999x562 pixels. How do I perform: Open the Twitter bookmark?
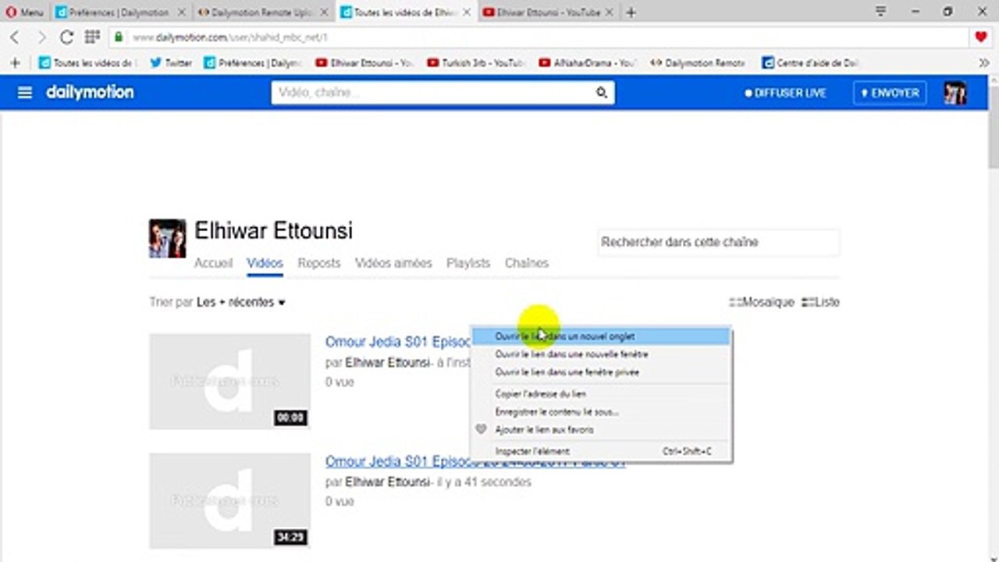171,63
